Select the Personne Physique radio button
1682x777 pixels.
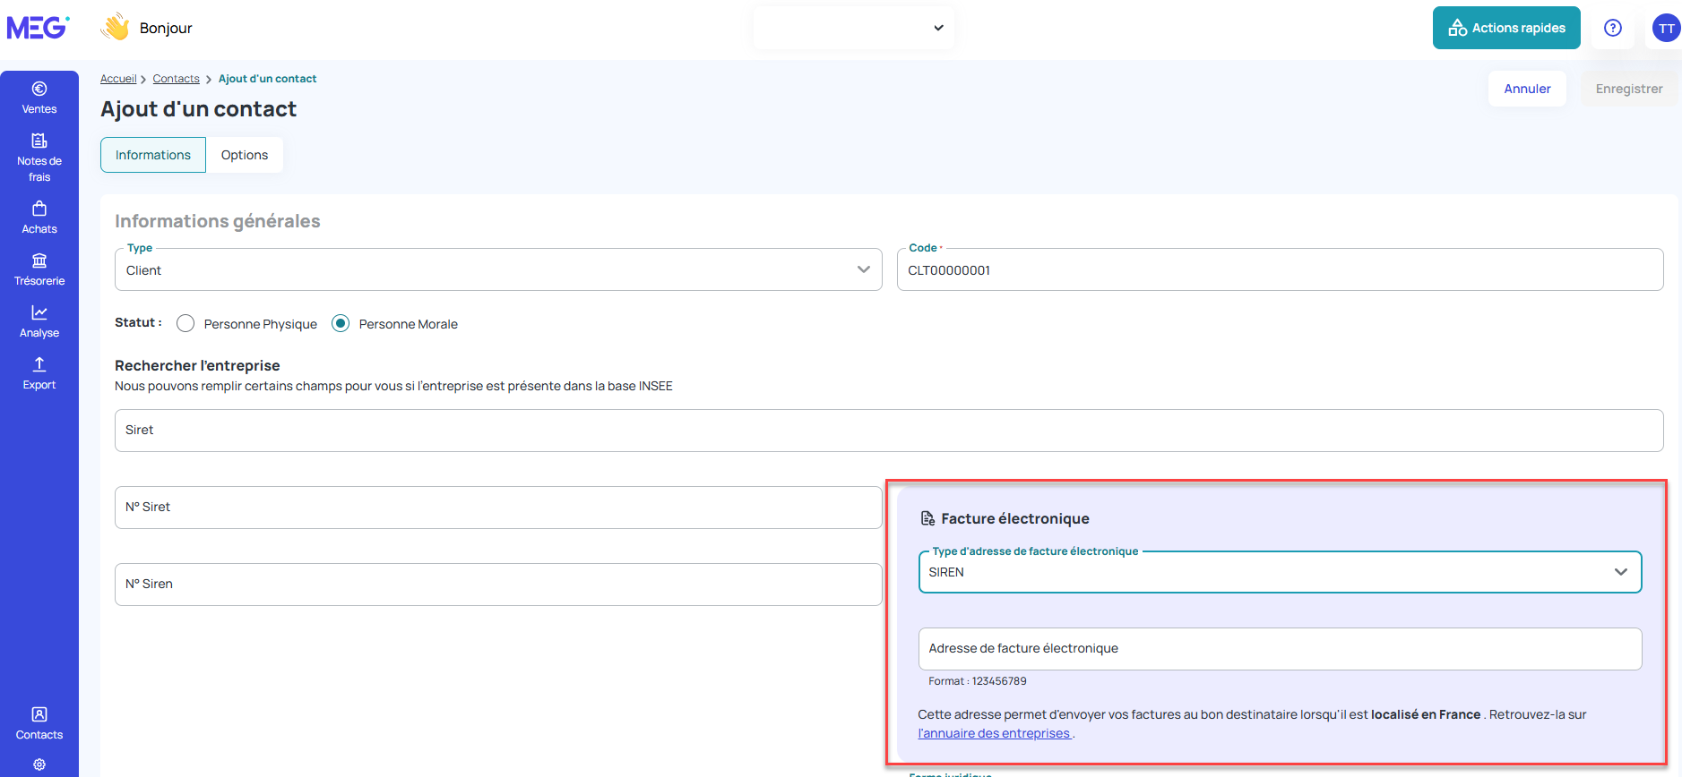[x=185, y=323]
